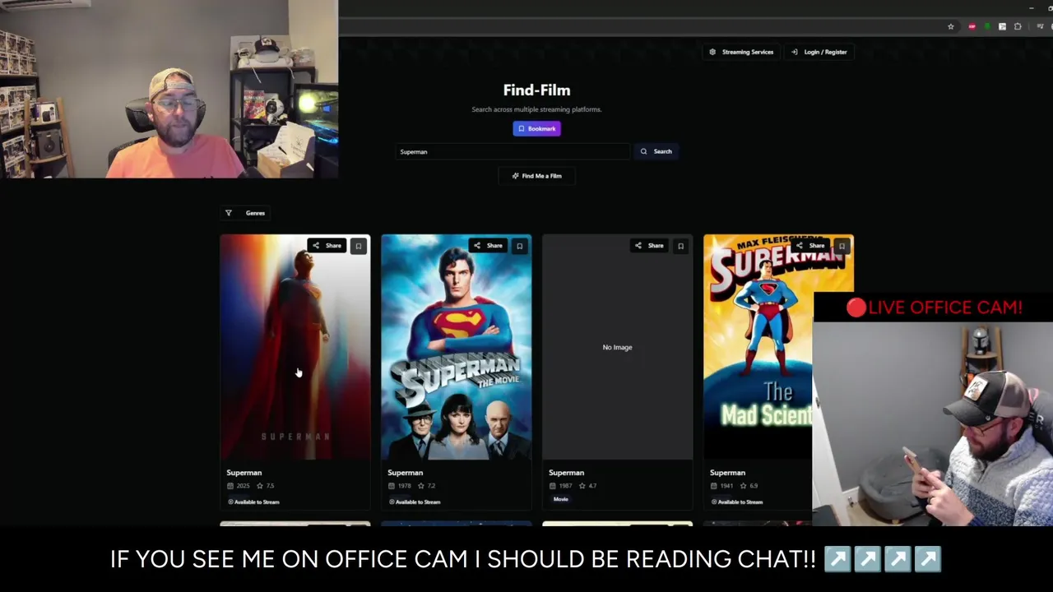This screenshot has height=592, width=1053.
Task: Focus the search field containing Superman
Action: pyautogui.click(x=512, y=151)
